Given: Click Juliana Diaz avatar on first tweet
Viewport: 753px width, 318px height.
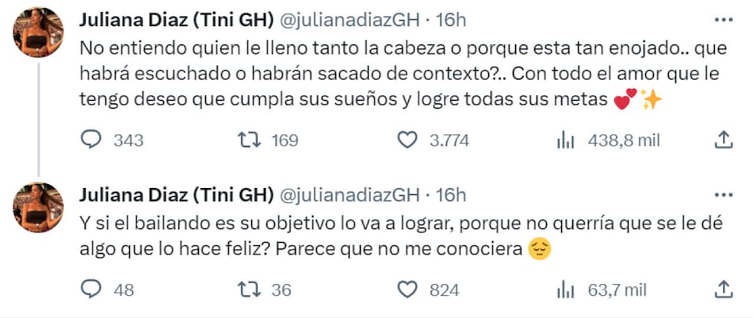Looking at the screenshot, I should click(x=39, y=33).
